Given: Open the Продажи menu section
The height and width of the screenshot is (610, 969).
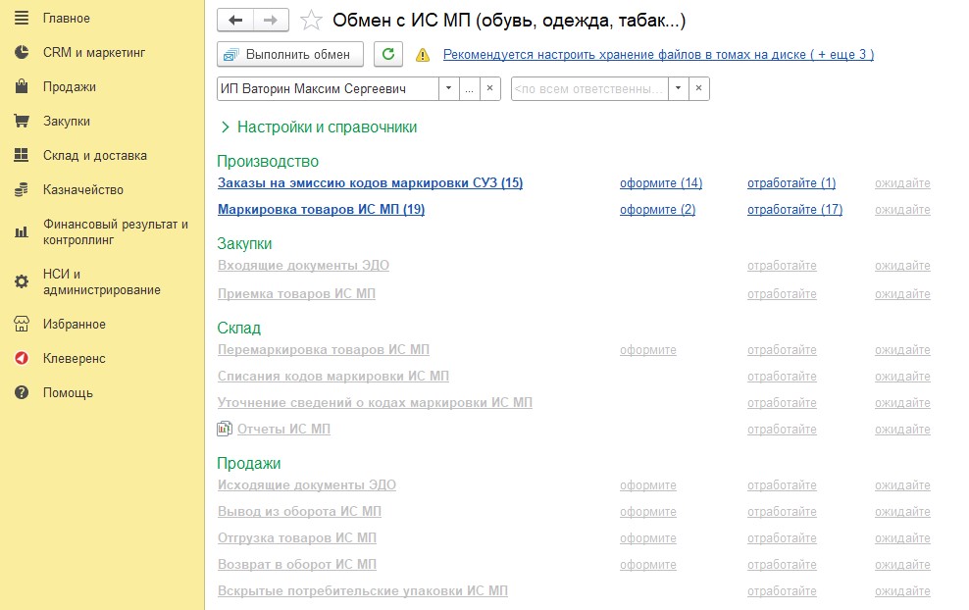Looking at the screenshot, I should pyautogui.click(x=69, y=87).
